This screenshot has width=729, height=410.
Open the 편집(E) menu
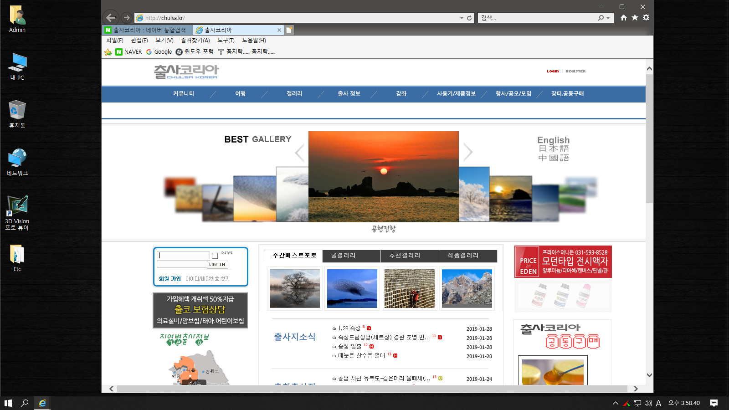coord(139,41)
